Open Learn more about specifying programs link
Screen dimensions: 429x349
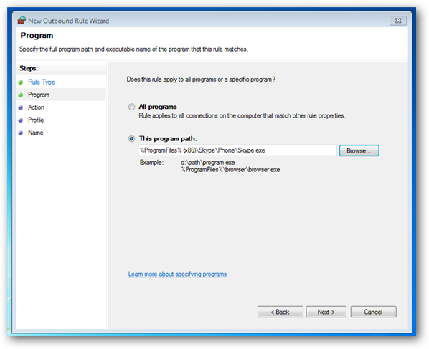[x=177, y=274]
